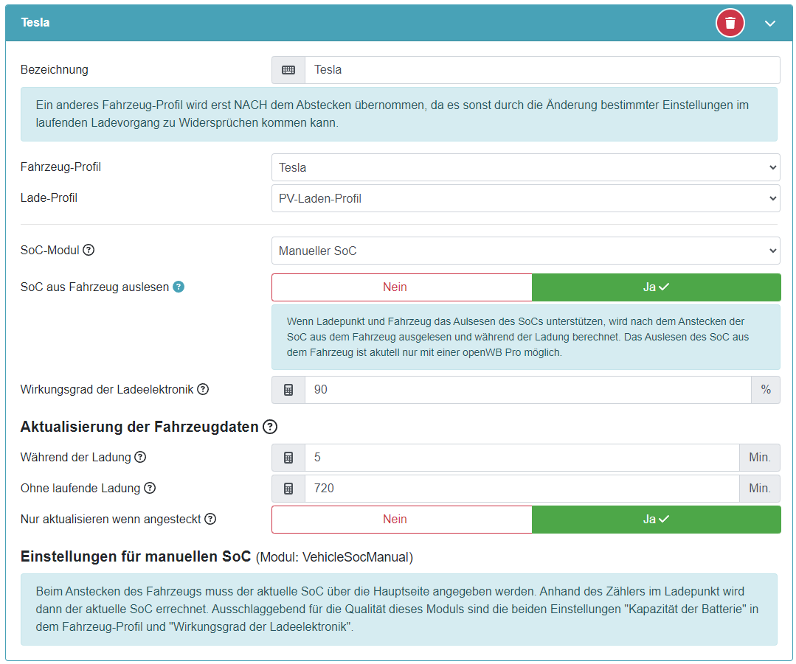The height and width of the screenshot is (664, 796).
Task: Show help for Ohne laufende Ladung
Action: (x=150, y=488)
